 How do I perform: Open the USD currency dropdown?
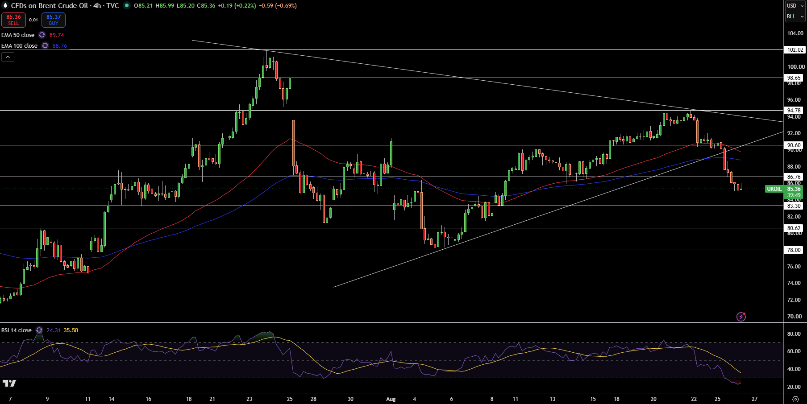795,6
